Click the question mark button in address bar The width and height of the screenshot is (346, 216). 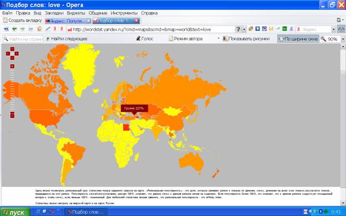click(238, 29)
